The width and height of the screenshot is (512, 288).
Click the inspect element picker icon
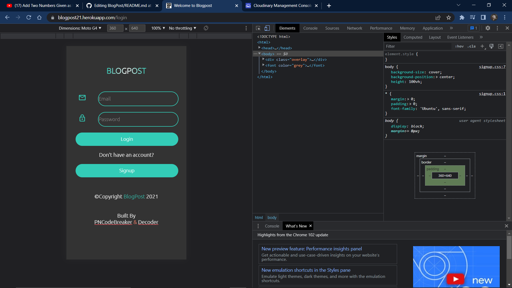tap(258, 28)
